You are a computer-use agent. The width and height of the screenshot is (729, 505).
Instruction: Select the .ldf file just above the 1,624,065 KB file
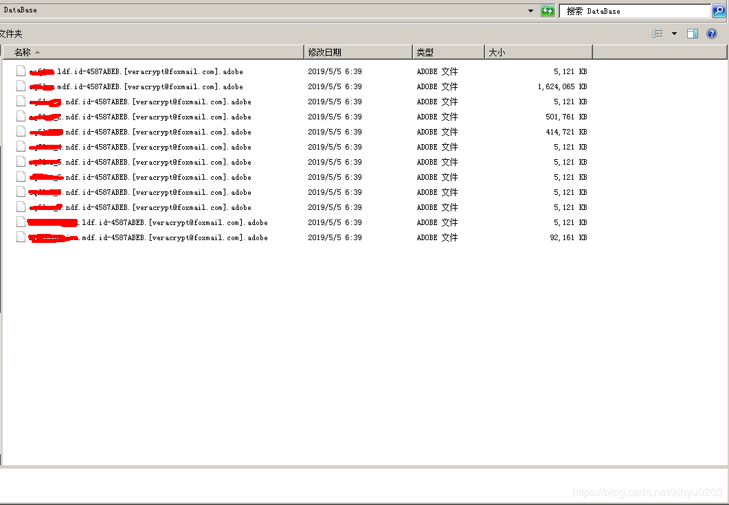136,71
